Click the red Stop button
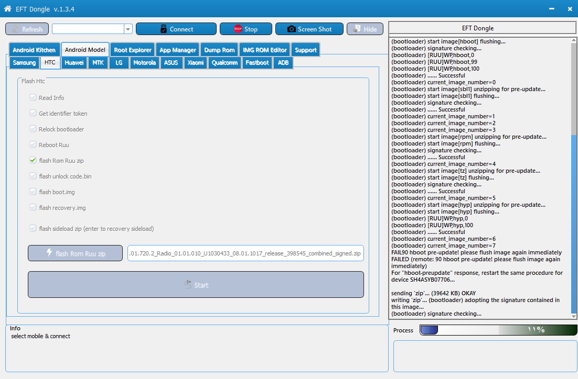 pos(246,29)
